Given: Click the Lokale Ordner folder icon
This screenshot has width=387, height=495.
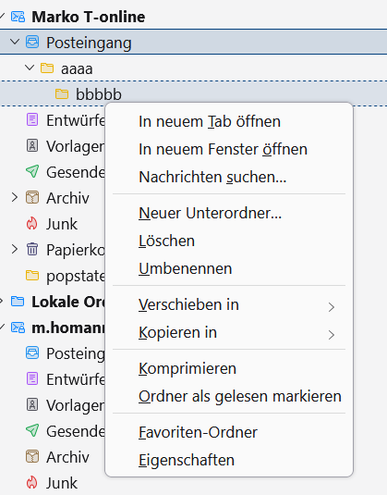Looking at the screenshot, I should 18,302.
